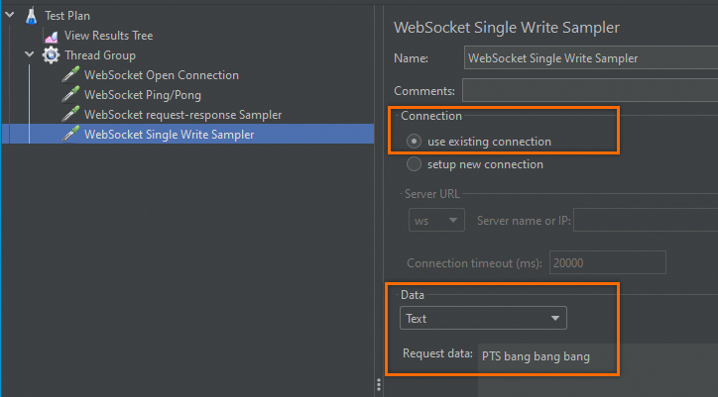The height and width of the screenshot is (397, 718).
Task: Select WebSocket Open Connection tree item
Action: point(161,75)
